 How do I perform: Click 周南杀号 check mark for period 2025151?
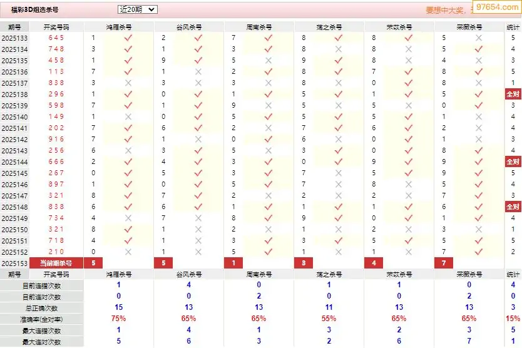pos(269,241)
